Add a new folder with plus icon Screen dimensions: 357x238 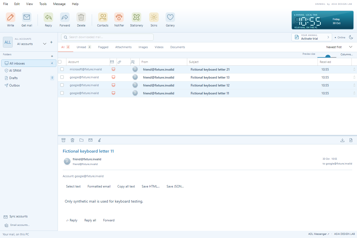[52, 56]
